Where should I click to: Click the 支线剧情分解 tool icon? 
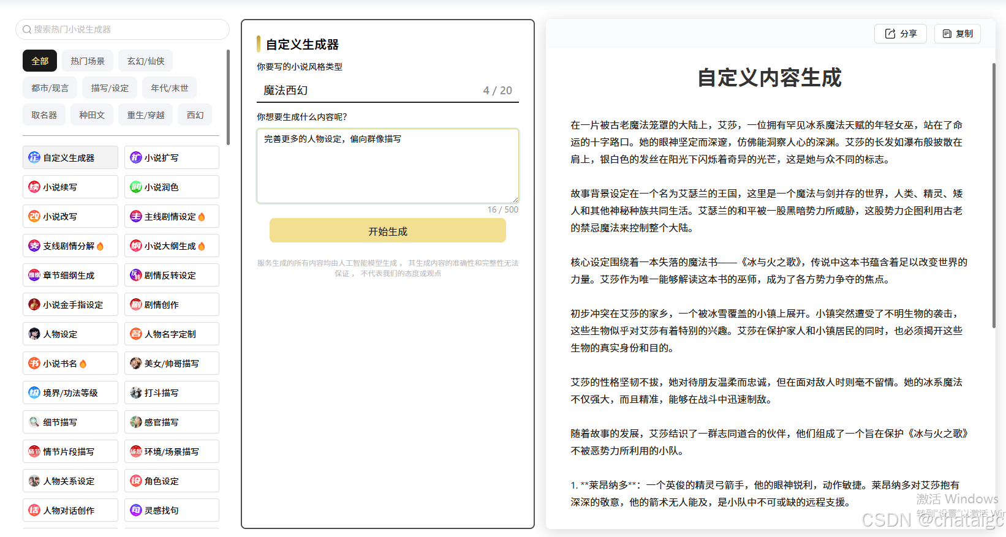(x=34, y=246)
